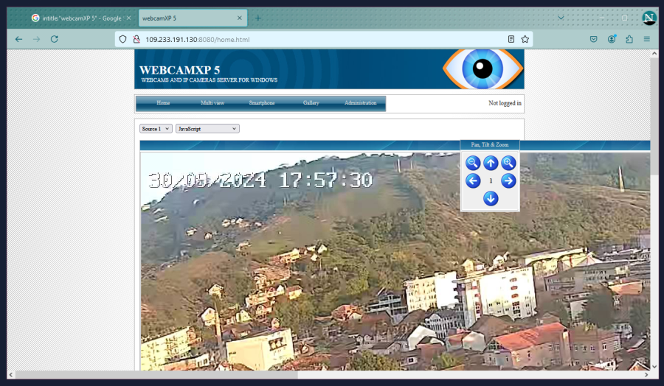Tilt camera down with down arrow
664x386 pixels.
(491, 199)
